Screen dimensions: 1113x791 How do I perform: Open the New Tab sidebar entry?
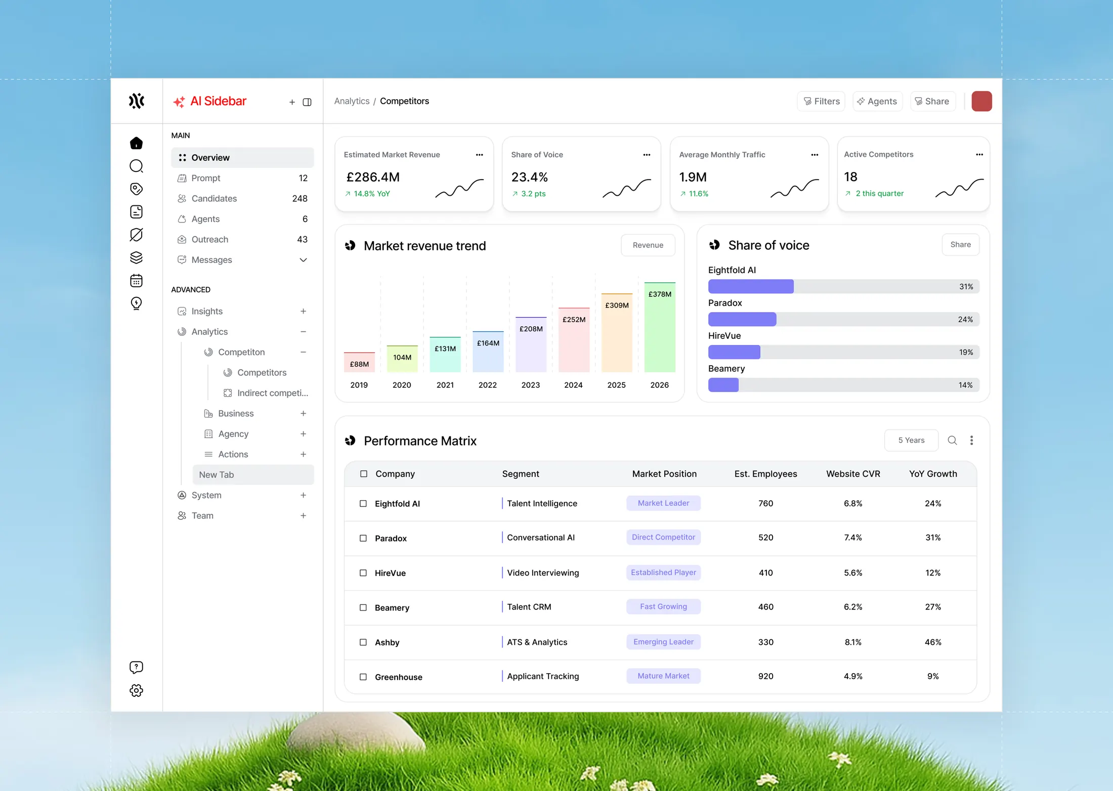tap(253, 475)
